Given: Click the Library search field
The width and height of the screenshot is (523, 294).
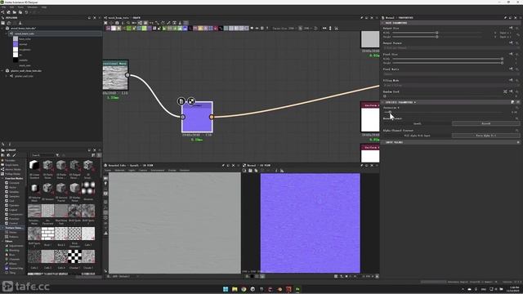Looking at the screenshot, I should [x=42, y=155].
